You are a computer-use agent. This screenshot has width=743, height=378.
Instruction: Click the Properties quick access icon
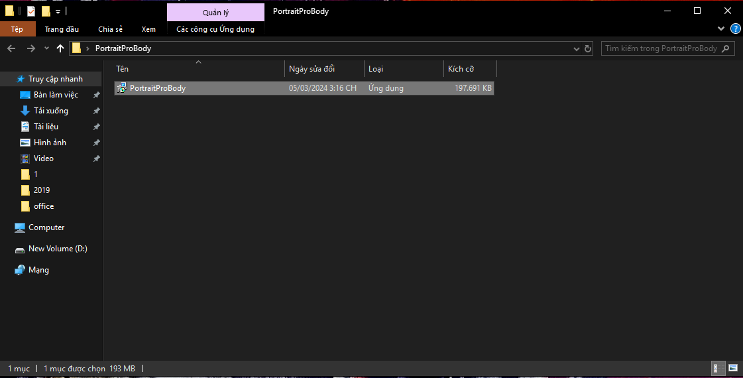click(31, 11)
